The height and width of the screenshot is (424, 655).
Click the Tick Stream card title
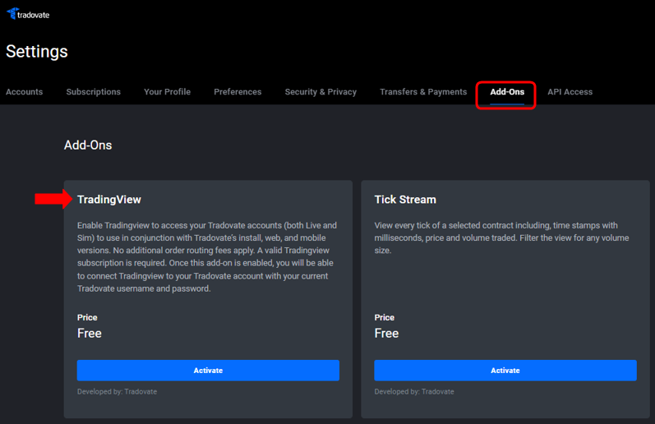click(405, 200)
